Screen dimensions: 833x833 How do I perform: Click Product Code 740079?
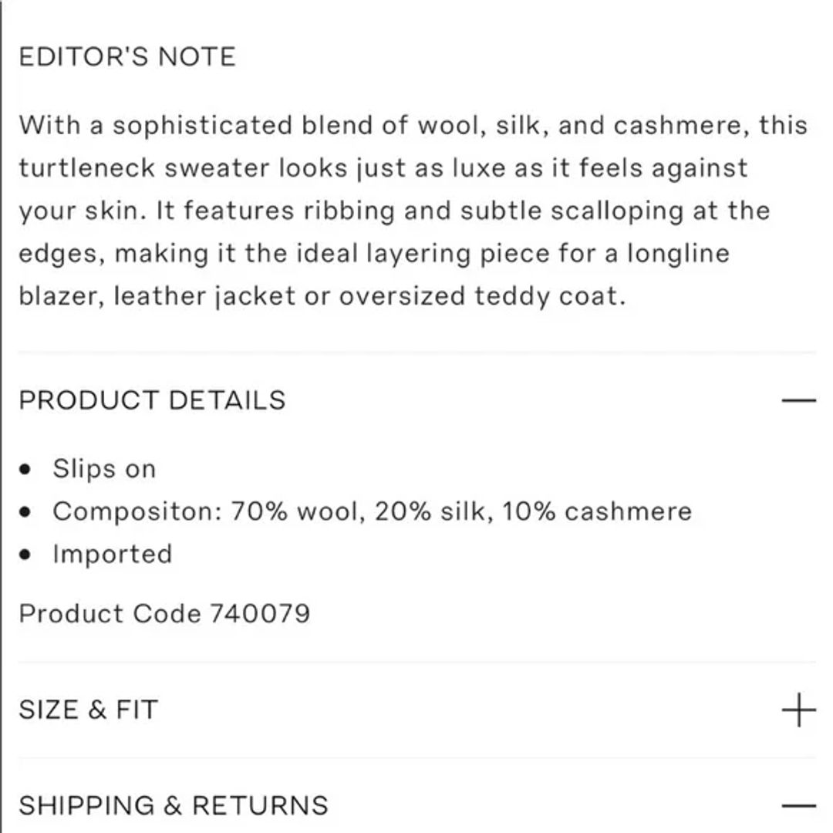click(x=165, y=614)
